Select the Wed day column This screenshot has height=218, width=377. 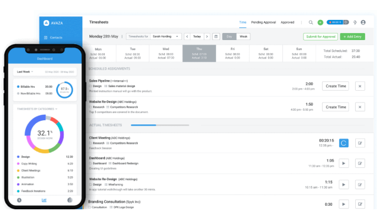[166, 54]
